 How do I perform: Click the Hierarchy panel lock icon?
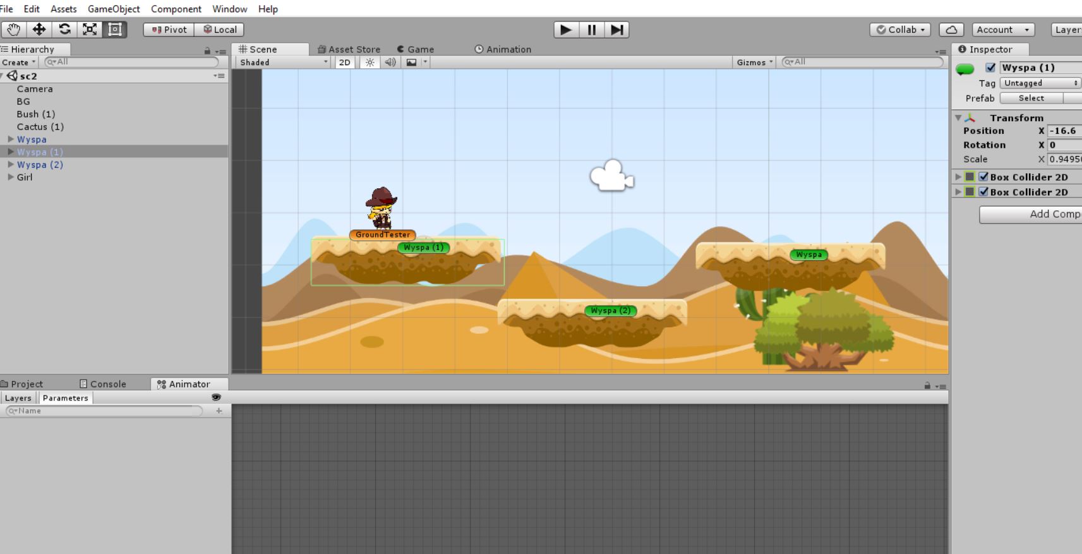click(x=207, y=51)
